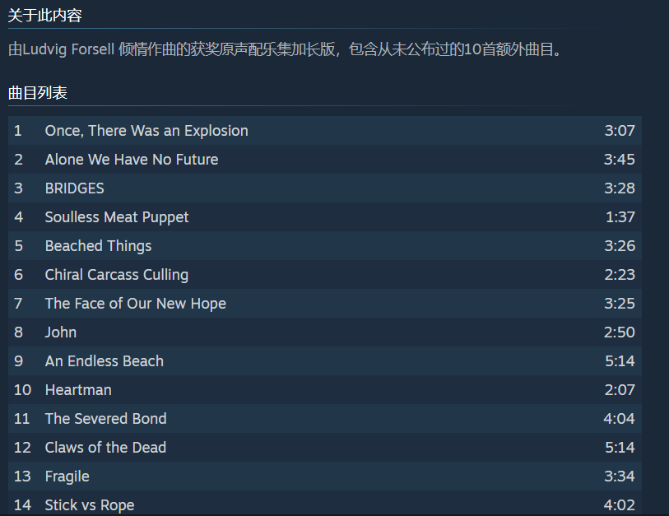Screen dimensions: 669x516
Task: Click the BRIDGES track row
Action: (325, 188)
